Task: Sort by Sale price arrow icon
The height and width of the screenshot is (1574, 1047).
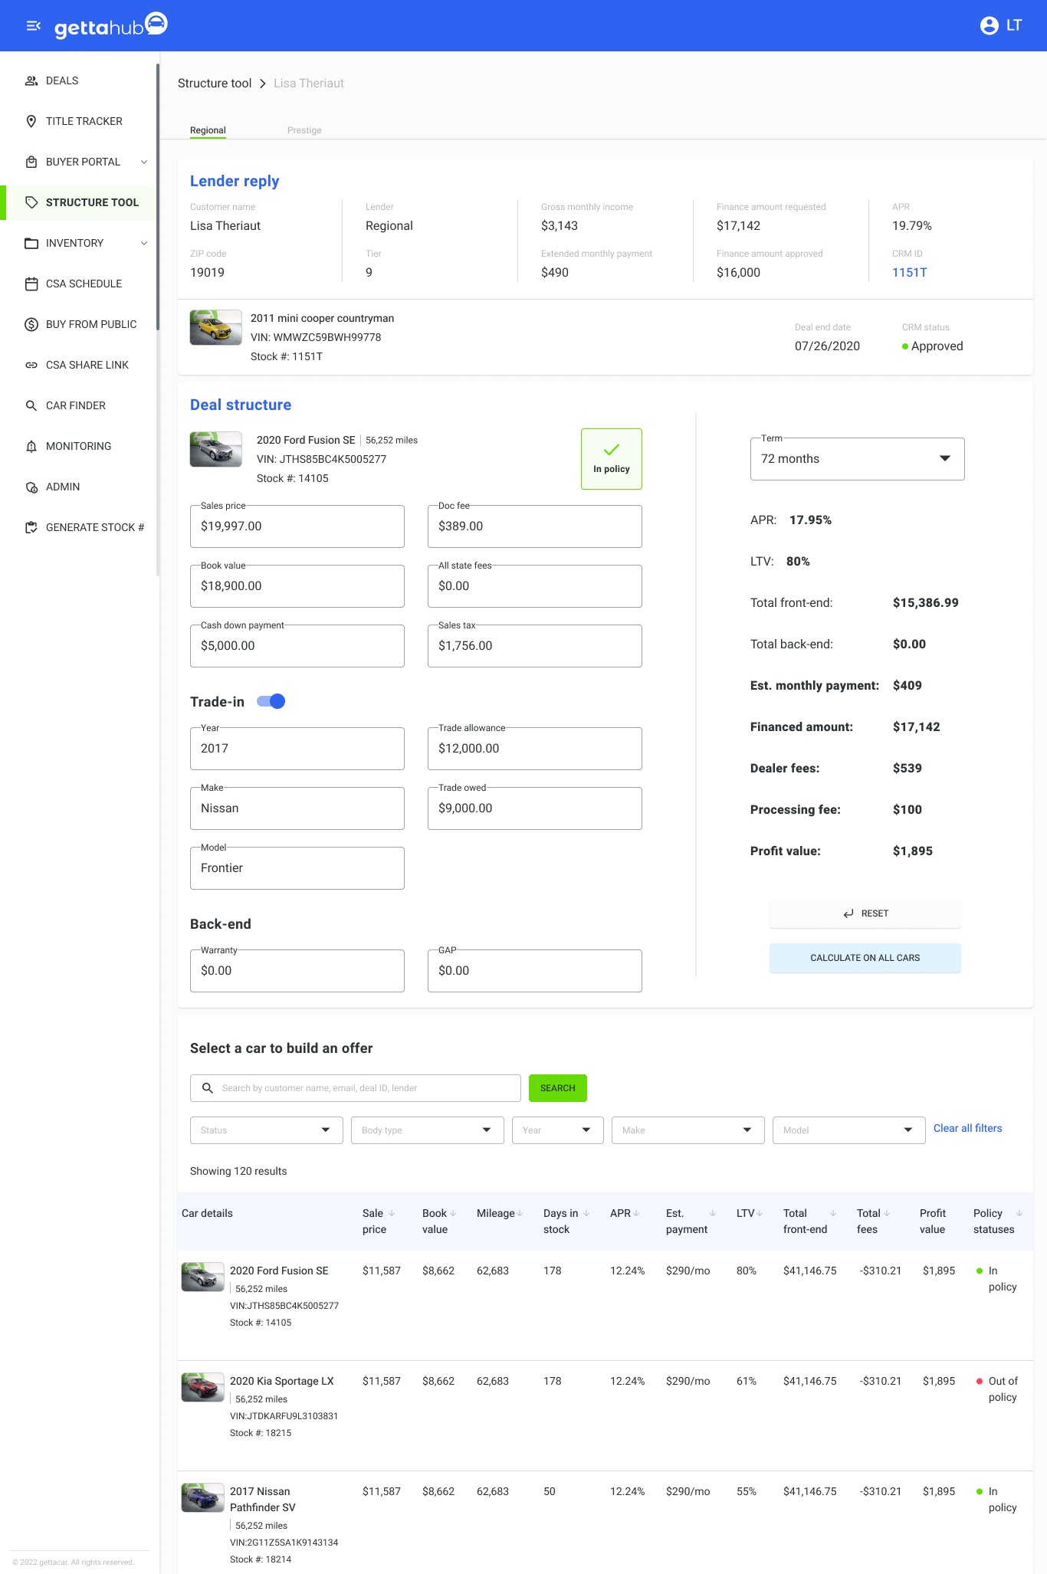Action: click(392, 1213)
